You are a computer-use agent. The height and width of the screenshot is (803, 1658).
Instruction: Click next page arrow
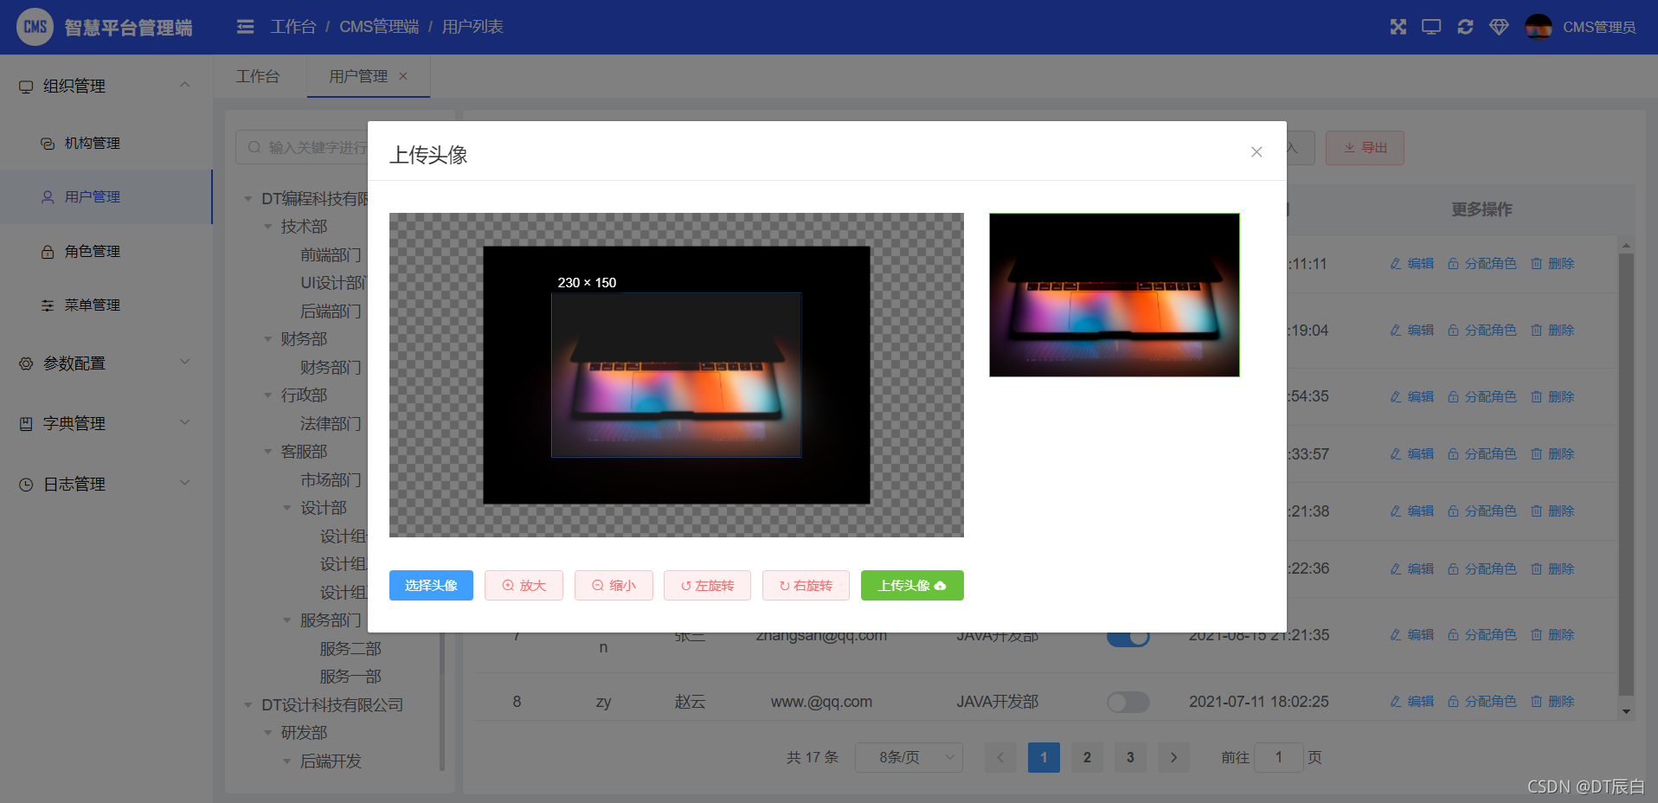click(x=1173, y=757)
